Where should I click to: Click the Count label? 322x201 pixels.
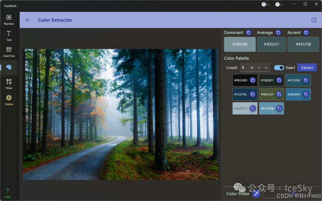pos(232,68)
